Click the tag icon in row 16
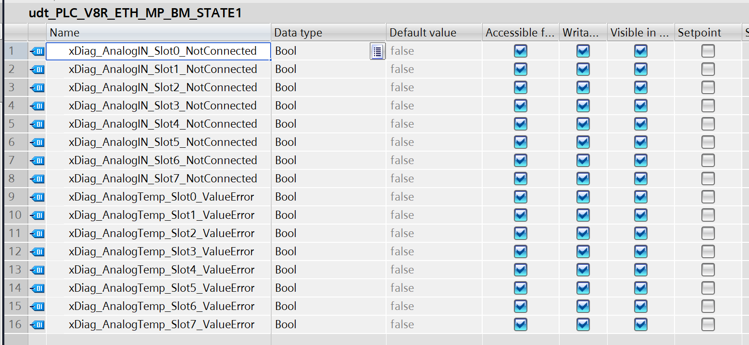The height and width of the screenshot is (345, 749). coord(37,325)
